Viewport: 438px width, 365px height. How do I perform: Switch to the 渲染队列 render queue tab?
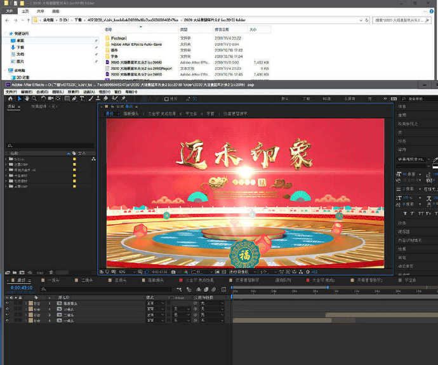click(x=283, y=280)
